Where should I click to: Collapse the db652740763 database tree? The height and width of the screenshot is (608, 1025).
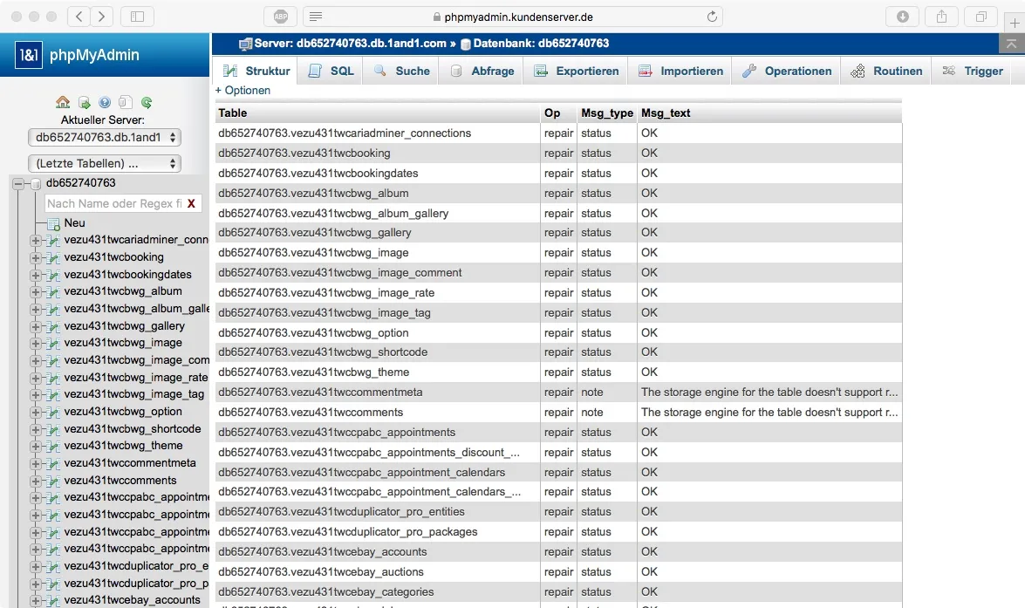(18, 184)
